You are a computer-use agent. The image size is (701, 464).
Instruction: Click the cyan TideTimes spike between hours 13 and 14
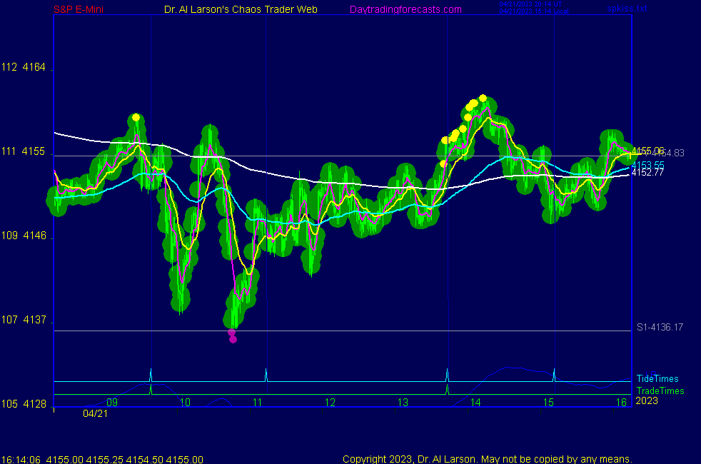(x=447, y=375)
